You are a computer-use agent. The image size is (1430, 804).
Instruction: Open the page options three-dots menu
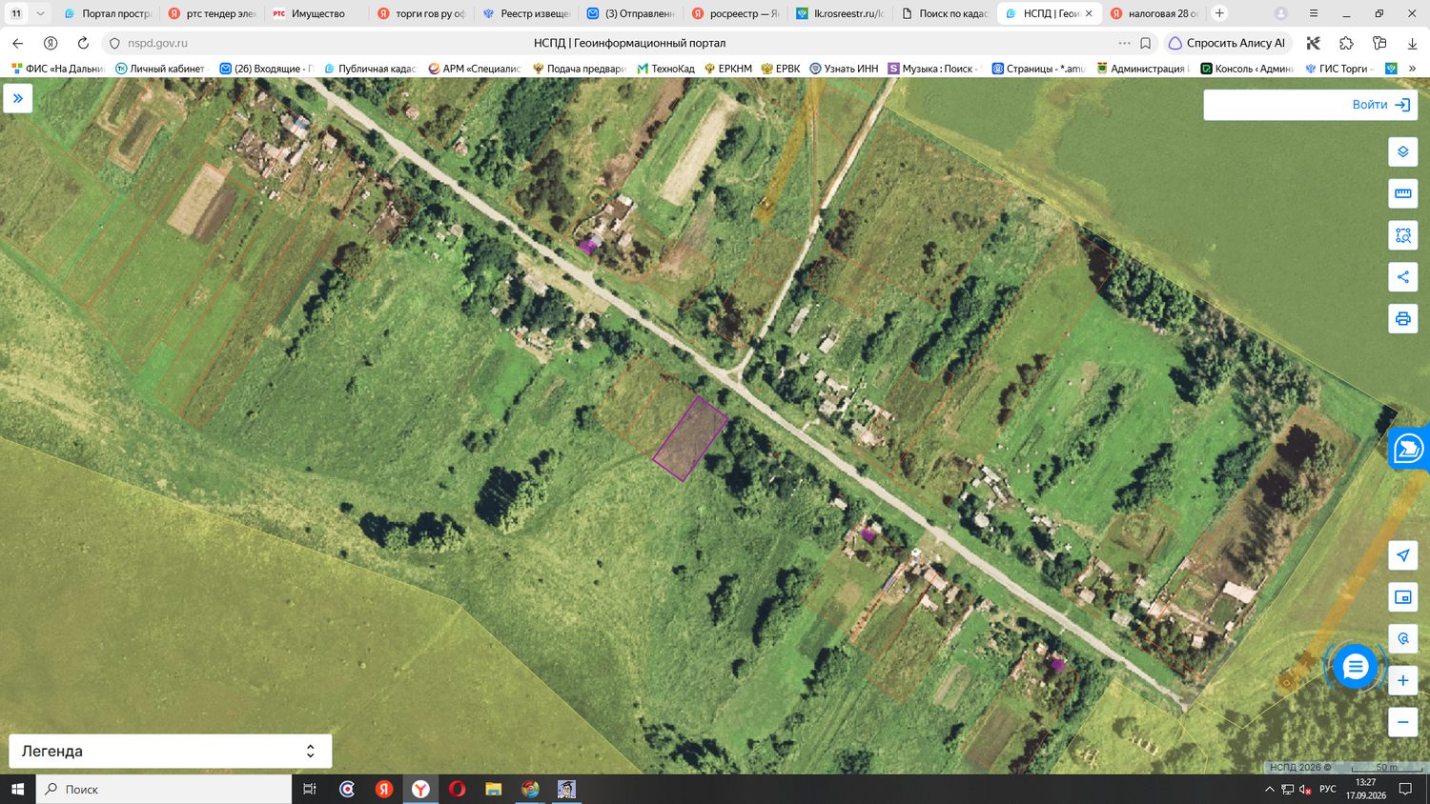coord(1124,43)
